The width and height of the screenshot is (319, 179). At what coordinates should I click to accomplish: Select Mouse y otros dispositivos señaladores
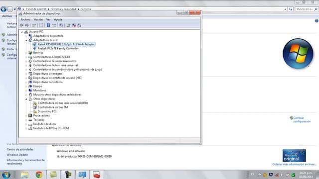(x=57, y=94)
